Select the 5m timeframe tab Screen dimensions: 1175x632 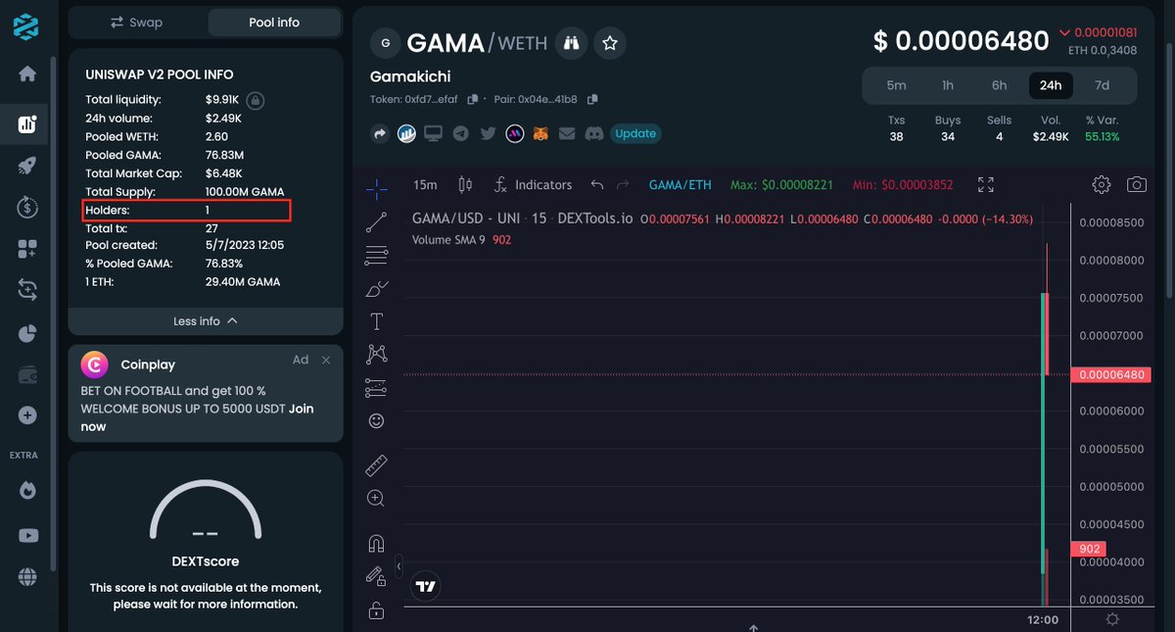click(x=896, y=85)
